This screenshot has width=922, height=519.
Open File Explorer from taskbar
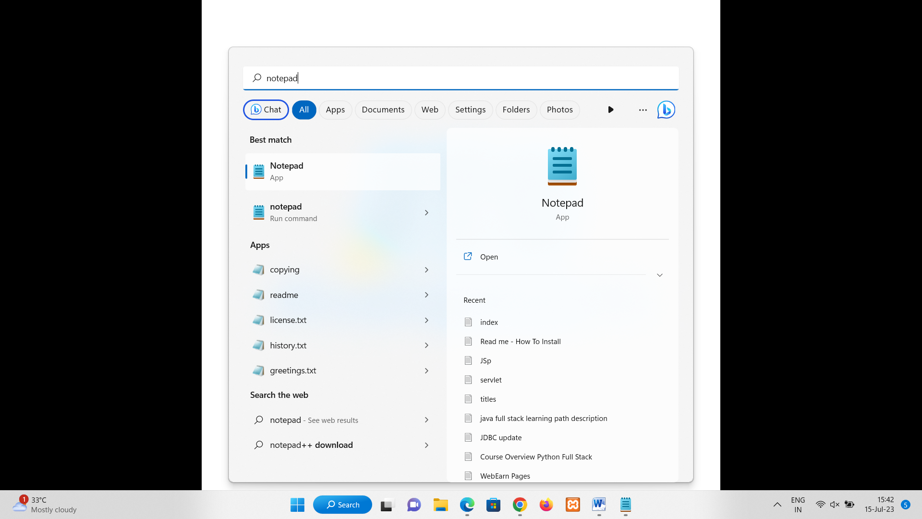(x=440, y=505)
